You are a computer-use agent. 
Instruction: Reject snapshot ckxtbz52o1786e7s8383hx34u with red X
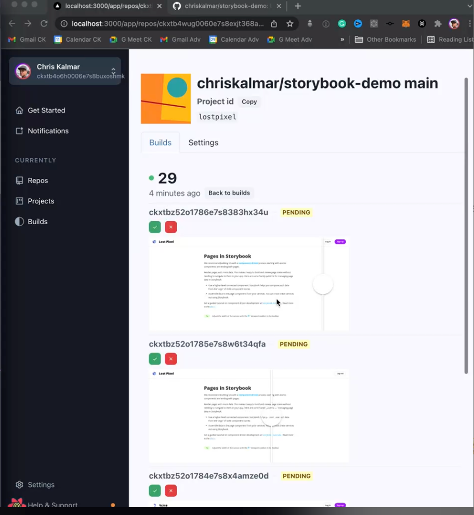point(170,227)
